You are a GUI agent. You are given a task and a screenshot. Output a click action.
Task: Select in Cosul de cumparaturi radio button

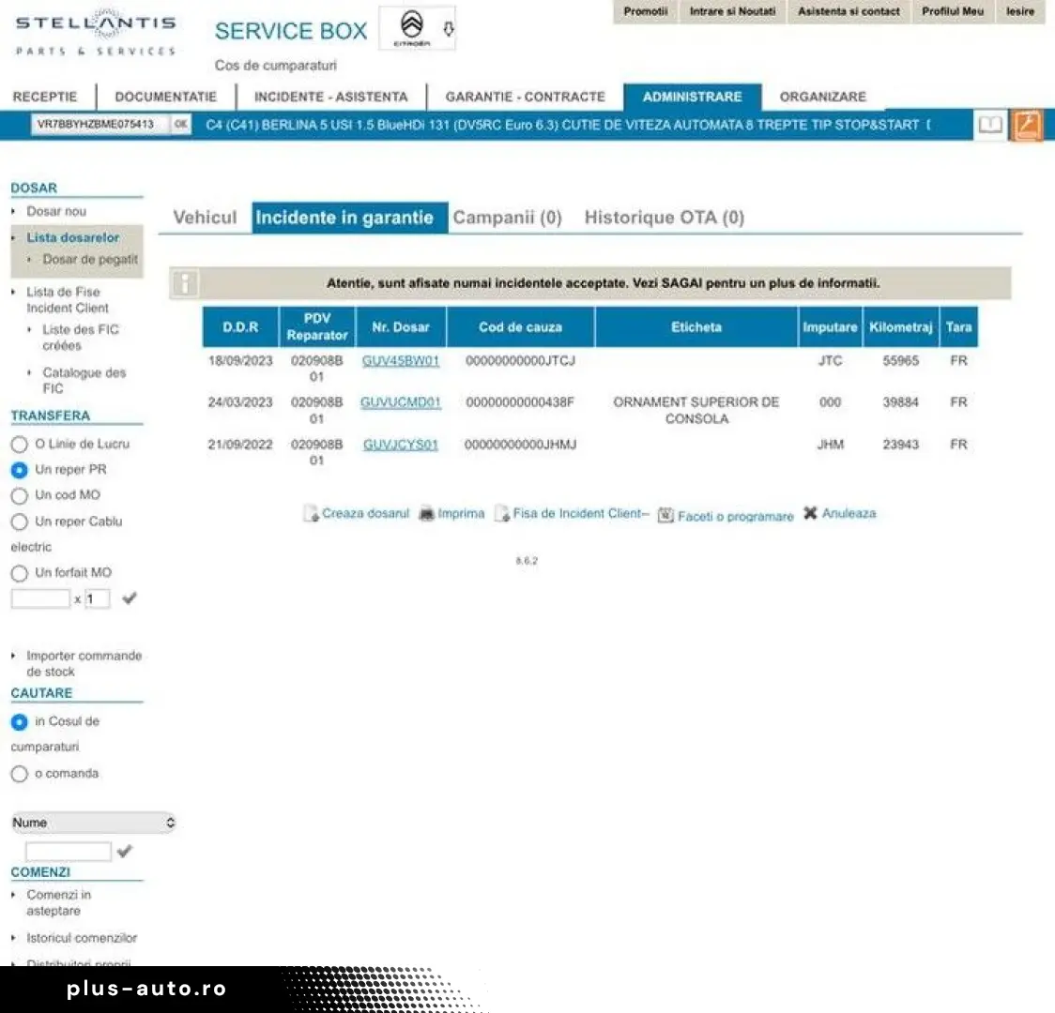20,722
